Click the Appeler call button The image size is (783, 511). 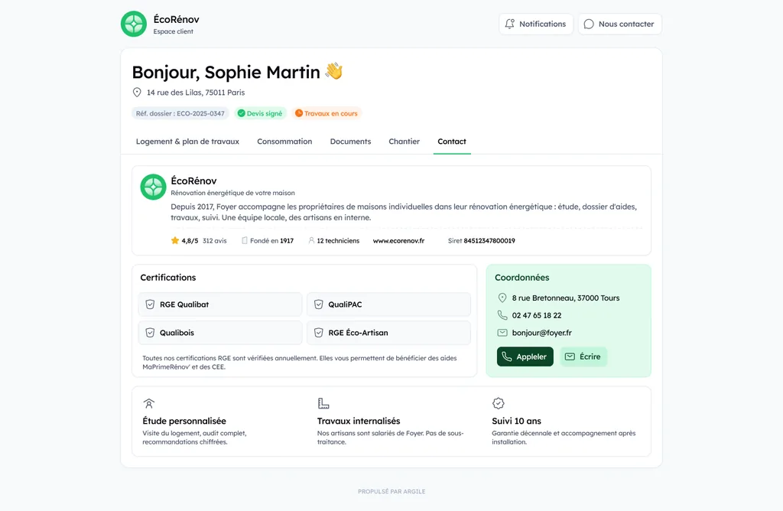pos(525,356)
